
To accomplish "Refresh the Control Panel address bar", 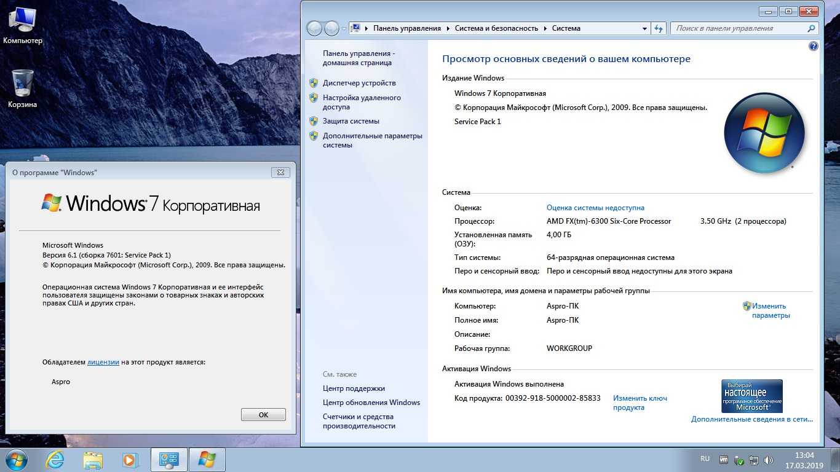I will (659, 28).
